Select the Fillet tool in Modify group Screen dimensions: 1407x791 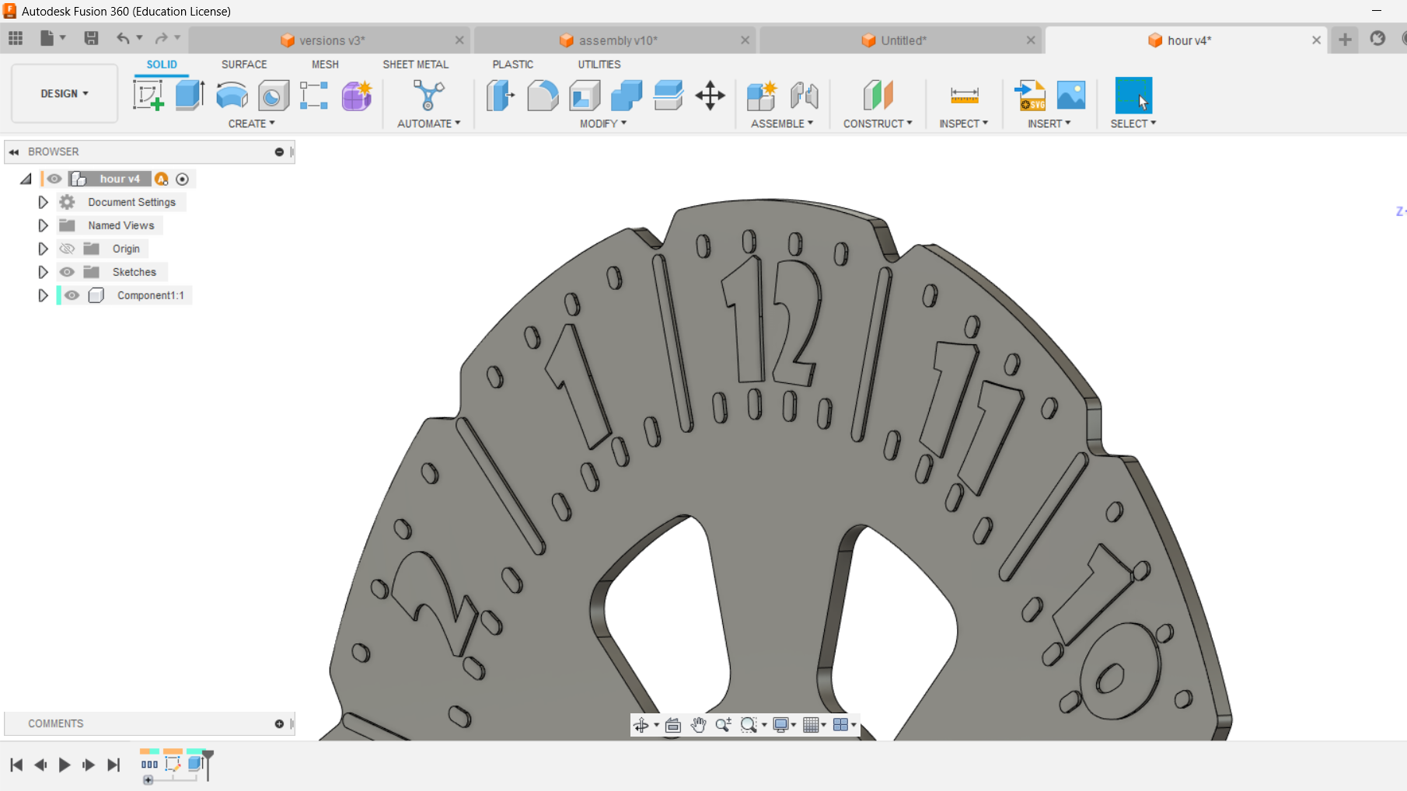543,95
